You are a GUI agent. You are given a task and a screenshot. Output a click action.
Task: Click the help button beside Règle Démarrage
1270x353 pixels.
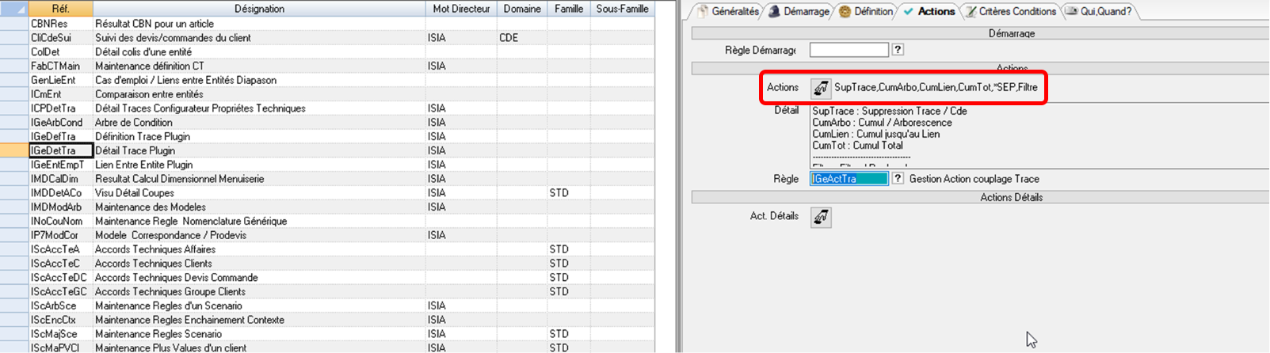pos(898,50)
